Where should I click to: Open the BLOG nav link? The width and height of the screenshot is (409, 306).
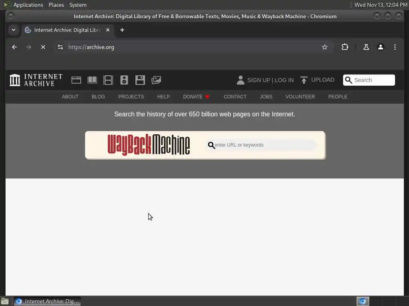click(98, 97)
